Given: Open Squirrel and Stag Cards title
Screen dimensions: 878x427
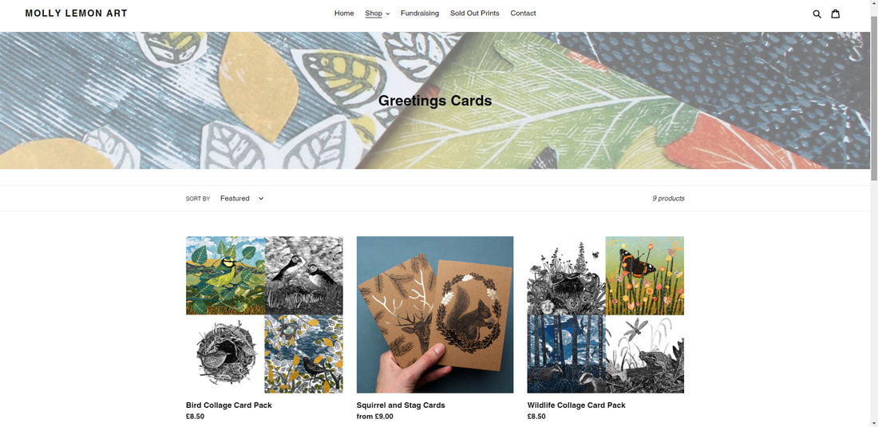Looking at the screenshot, I should [401, 405].
